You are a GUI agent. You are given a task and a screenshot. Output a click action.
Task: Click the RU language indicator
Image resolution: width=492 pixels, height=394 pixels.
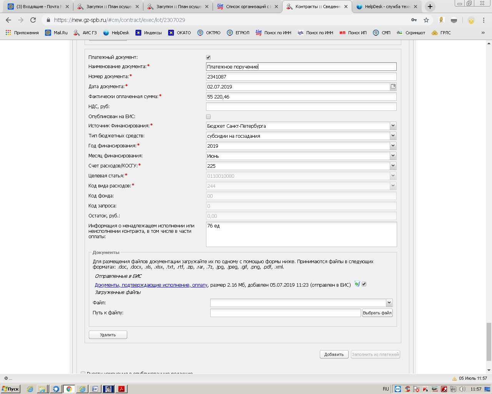tap(386, 389)
